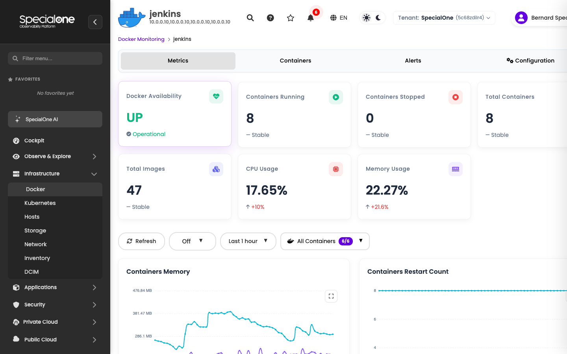
Task: Click the SpecialOne logo
Action: (47, 21)
